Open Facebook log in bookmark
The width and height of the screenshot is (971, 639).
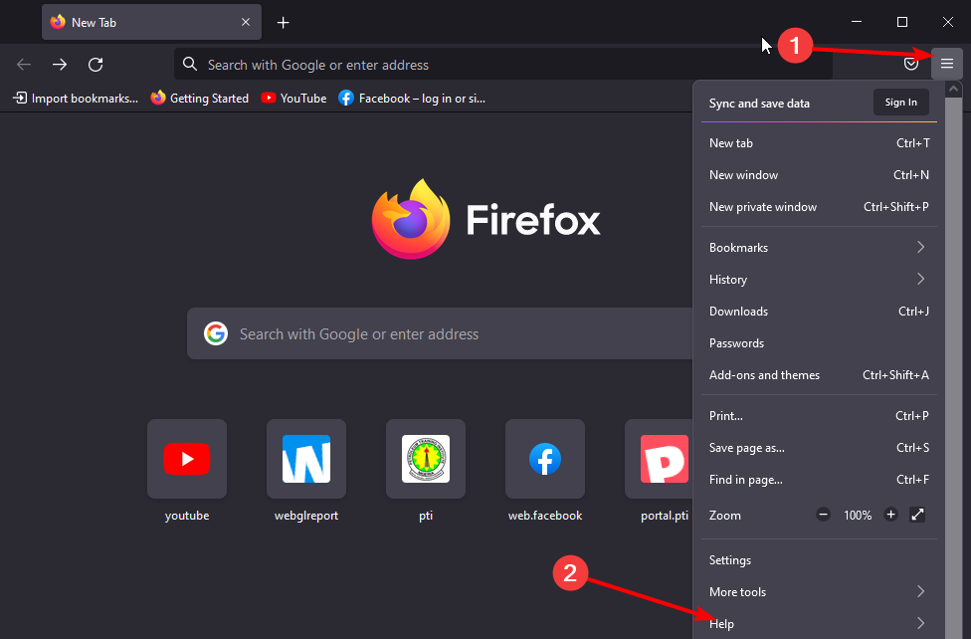[412, 98]
